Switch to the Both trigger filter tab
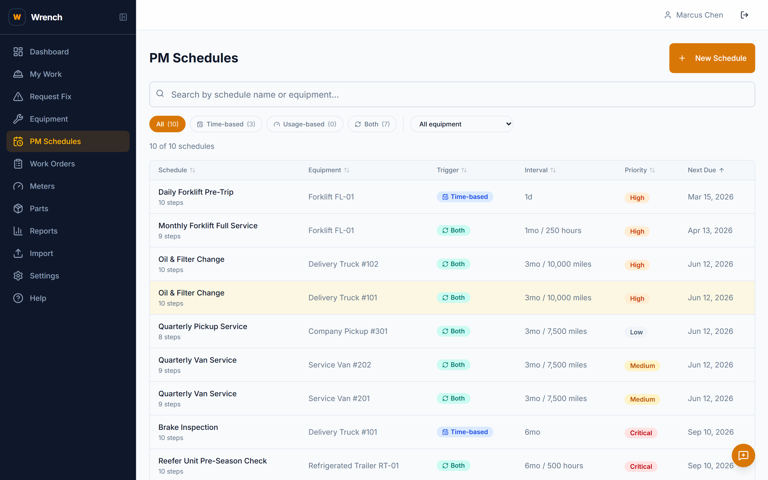Screen dimensions: 768x480 [372, 124]
